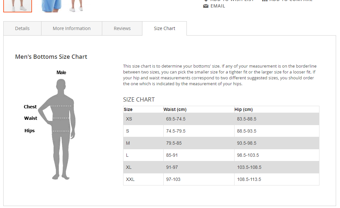Click the Email link

(x=218, y=6)
